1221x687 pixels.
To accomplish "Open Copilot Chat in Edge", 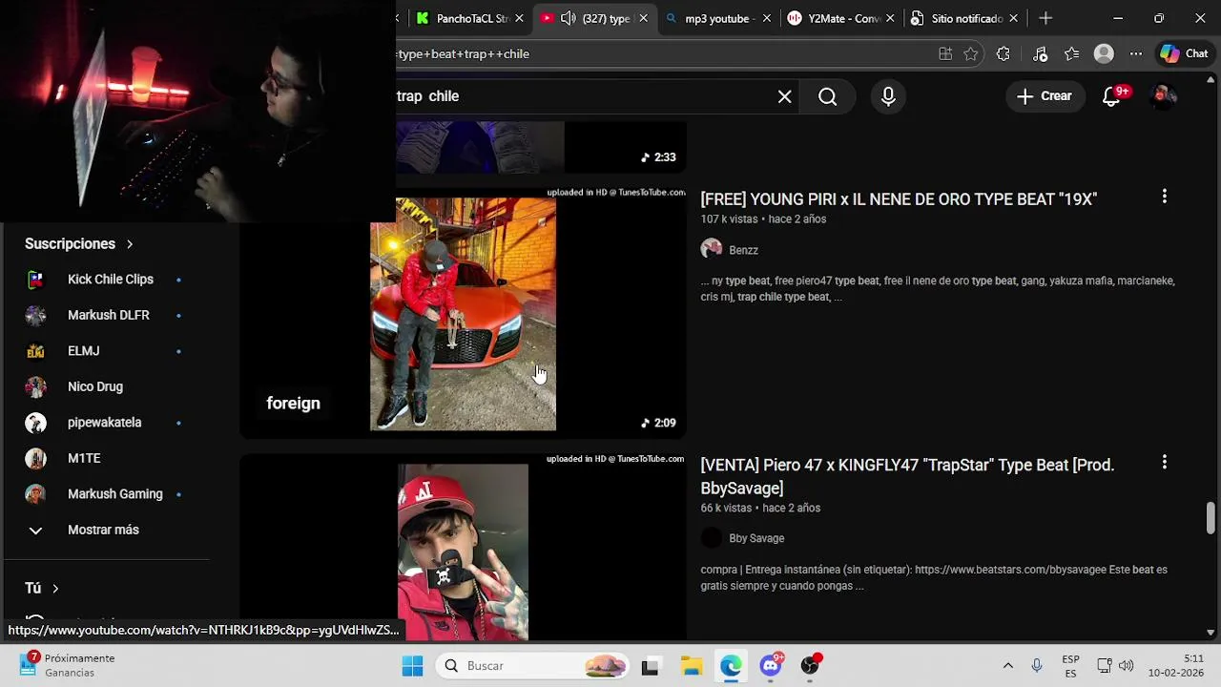I will click(x=1184, y=54).
